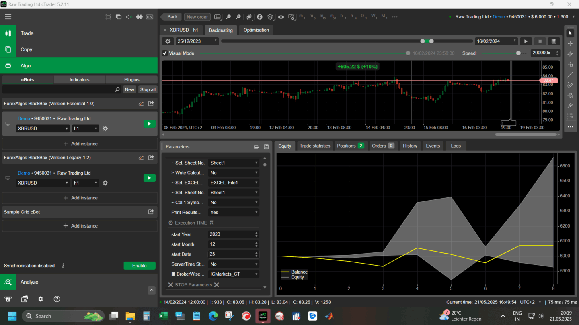
Task: Adjust the Speed slider handle
Action: [518, 53]
